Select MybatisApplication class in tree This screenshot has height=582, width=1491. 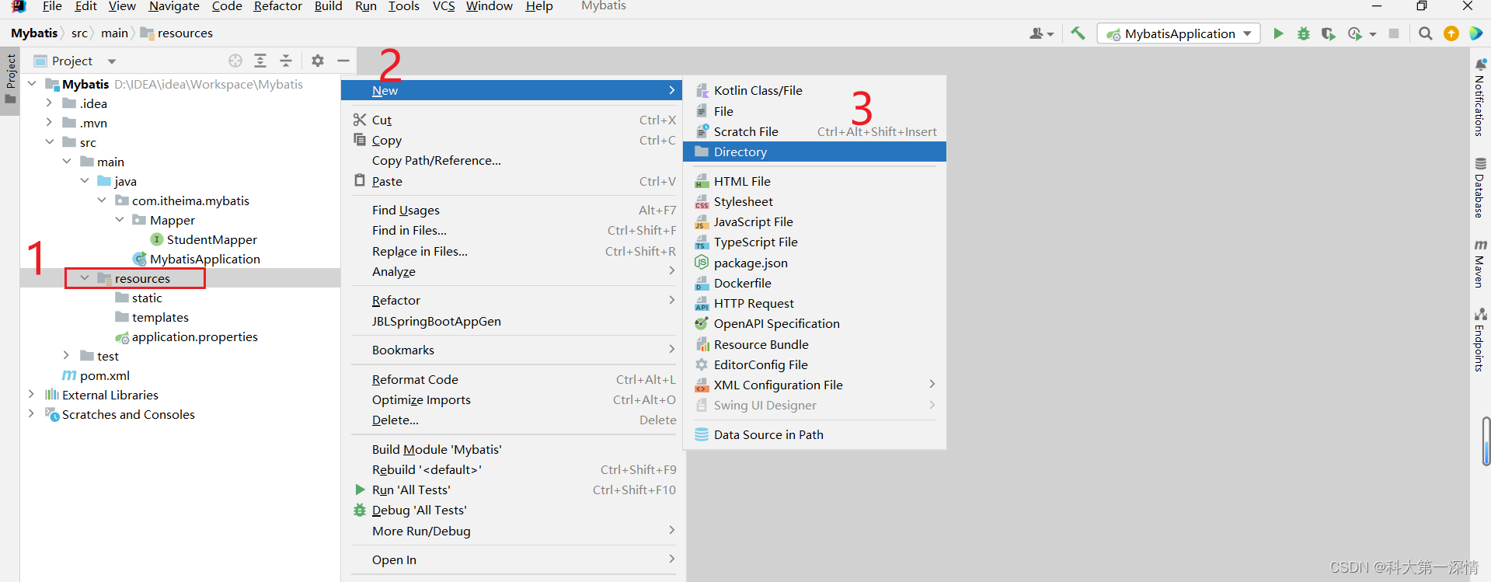click(x=204, y=259)
